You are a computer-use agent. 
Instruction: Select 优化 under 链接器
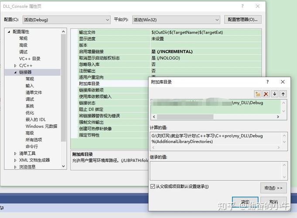[30, 112]
